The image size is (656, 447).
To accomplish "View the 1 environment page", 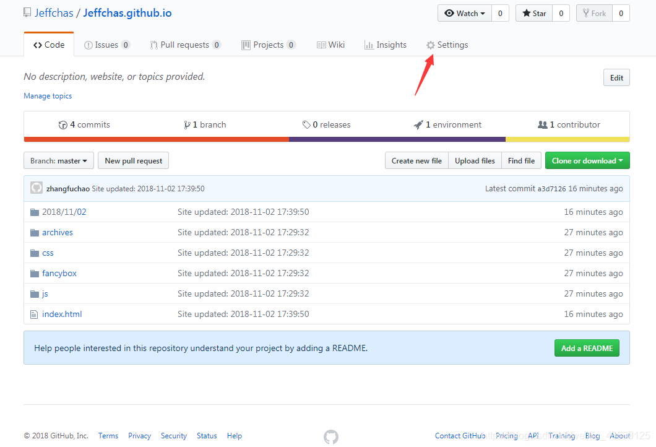I will (447, 124).
